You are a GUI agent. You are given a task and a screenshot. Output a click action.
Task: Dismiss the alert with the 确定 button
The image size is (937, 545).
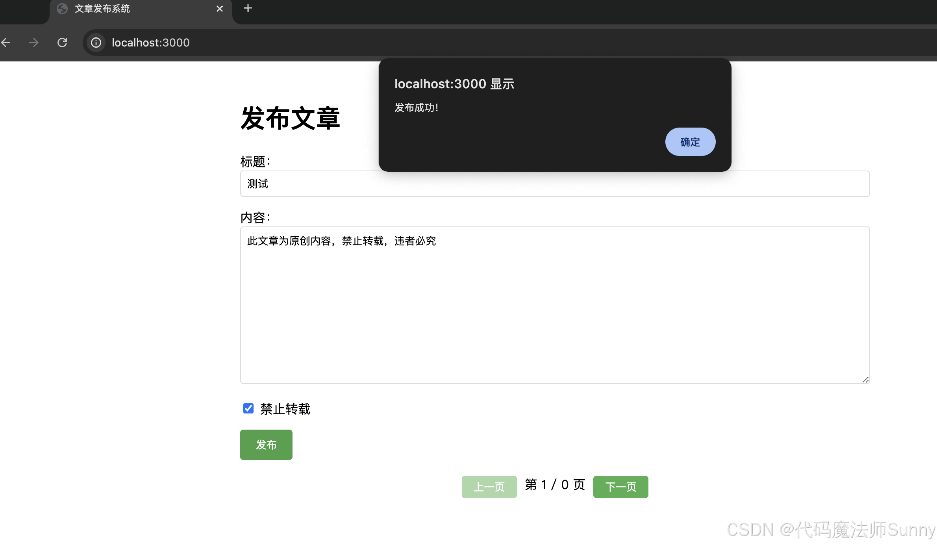click(x=690, y=142)
